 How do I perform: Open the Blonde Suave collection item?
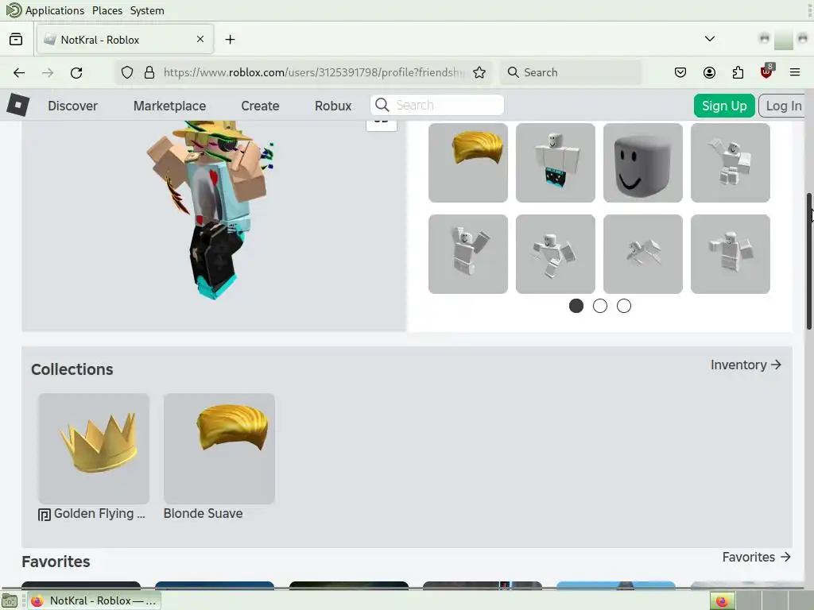click(219, 449)
